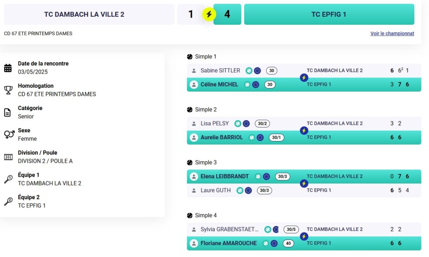This screenshot has height=257, width=429.
Task: Open the Voir le championnat link
Action: pyautogui.click(x=392, y=33)
